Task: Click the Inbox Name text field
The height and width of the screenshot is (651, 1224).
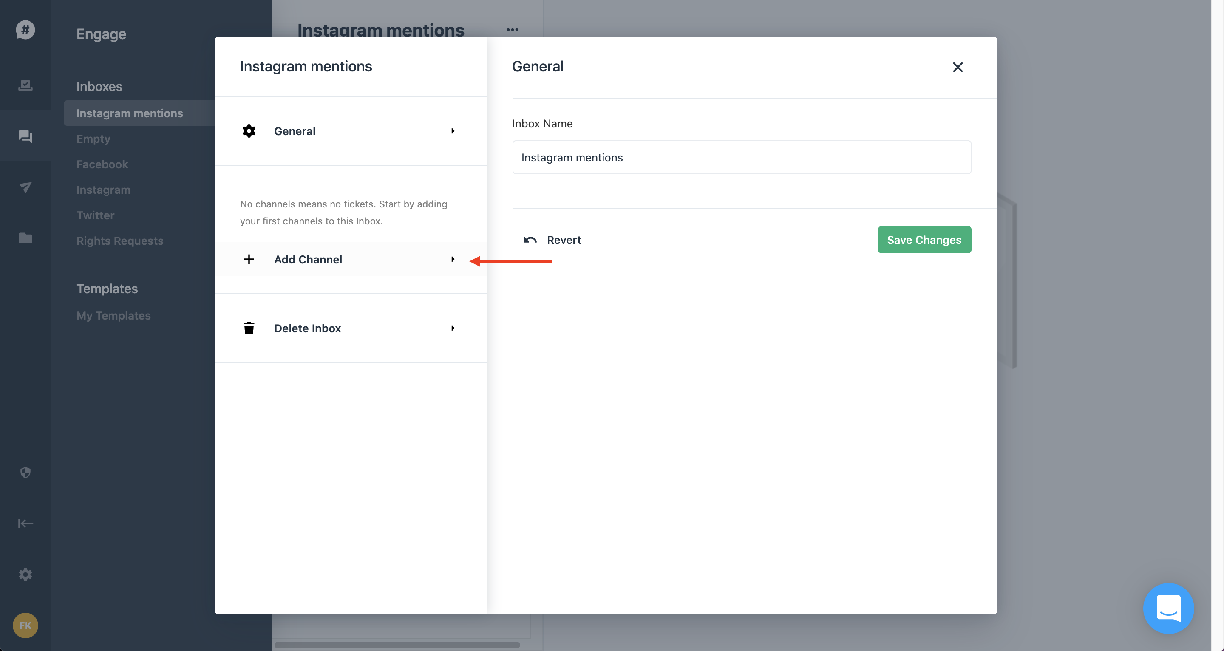Action: click(741, 157)
